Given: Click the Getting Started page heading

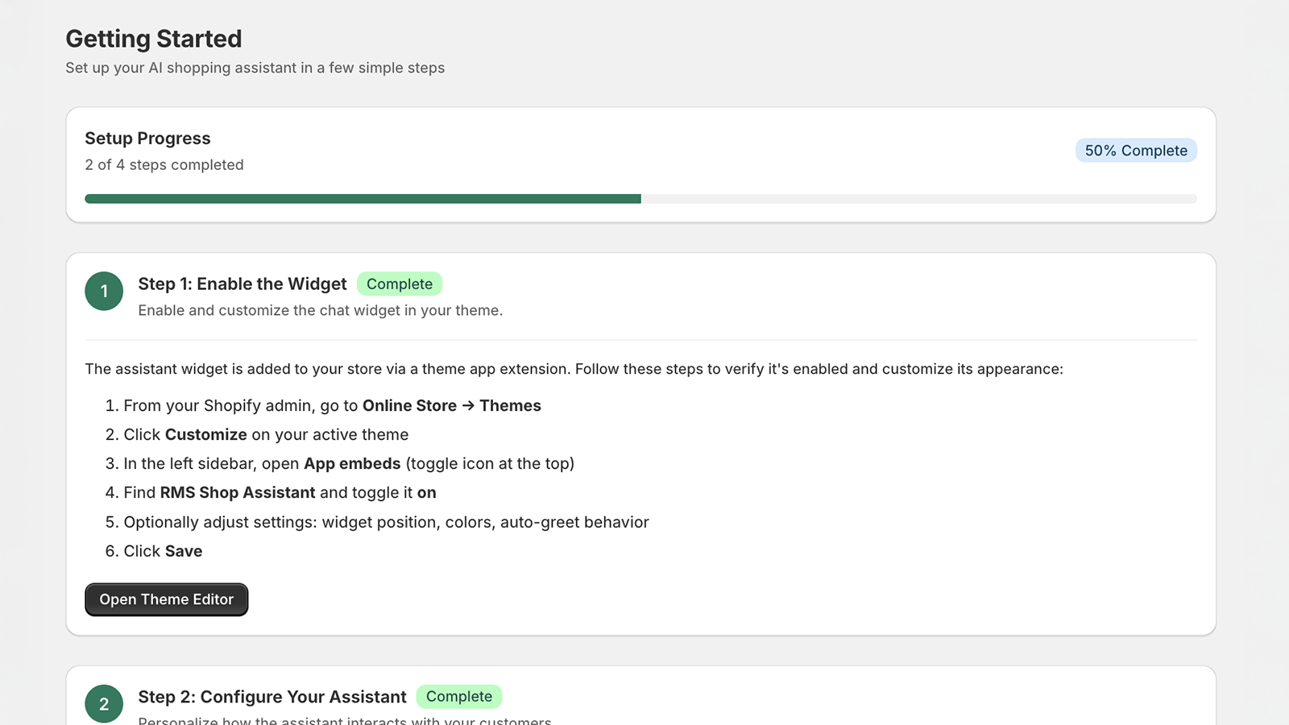Looking at the screenshot, I should (154, 39).
